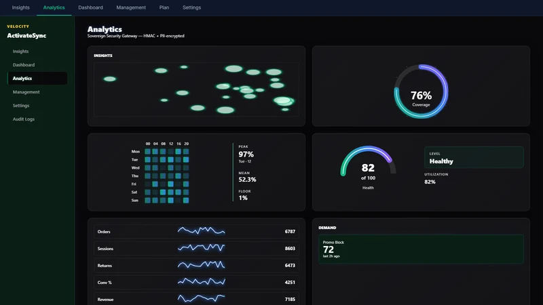Click the Conv % value 4251

pyautogui.click(x=290, y=283)
